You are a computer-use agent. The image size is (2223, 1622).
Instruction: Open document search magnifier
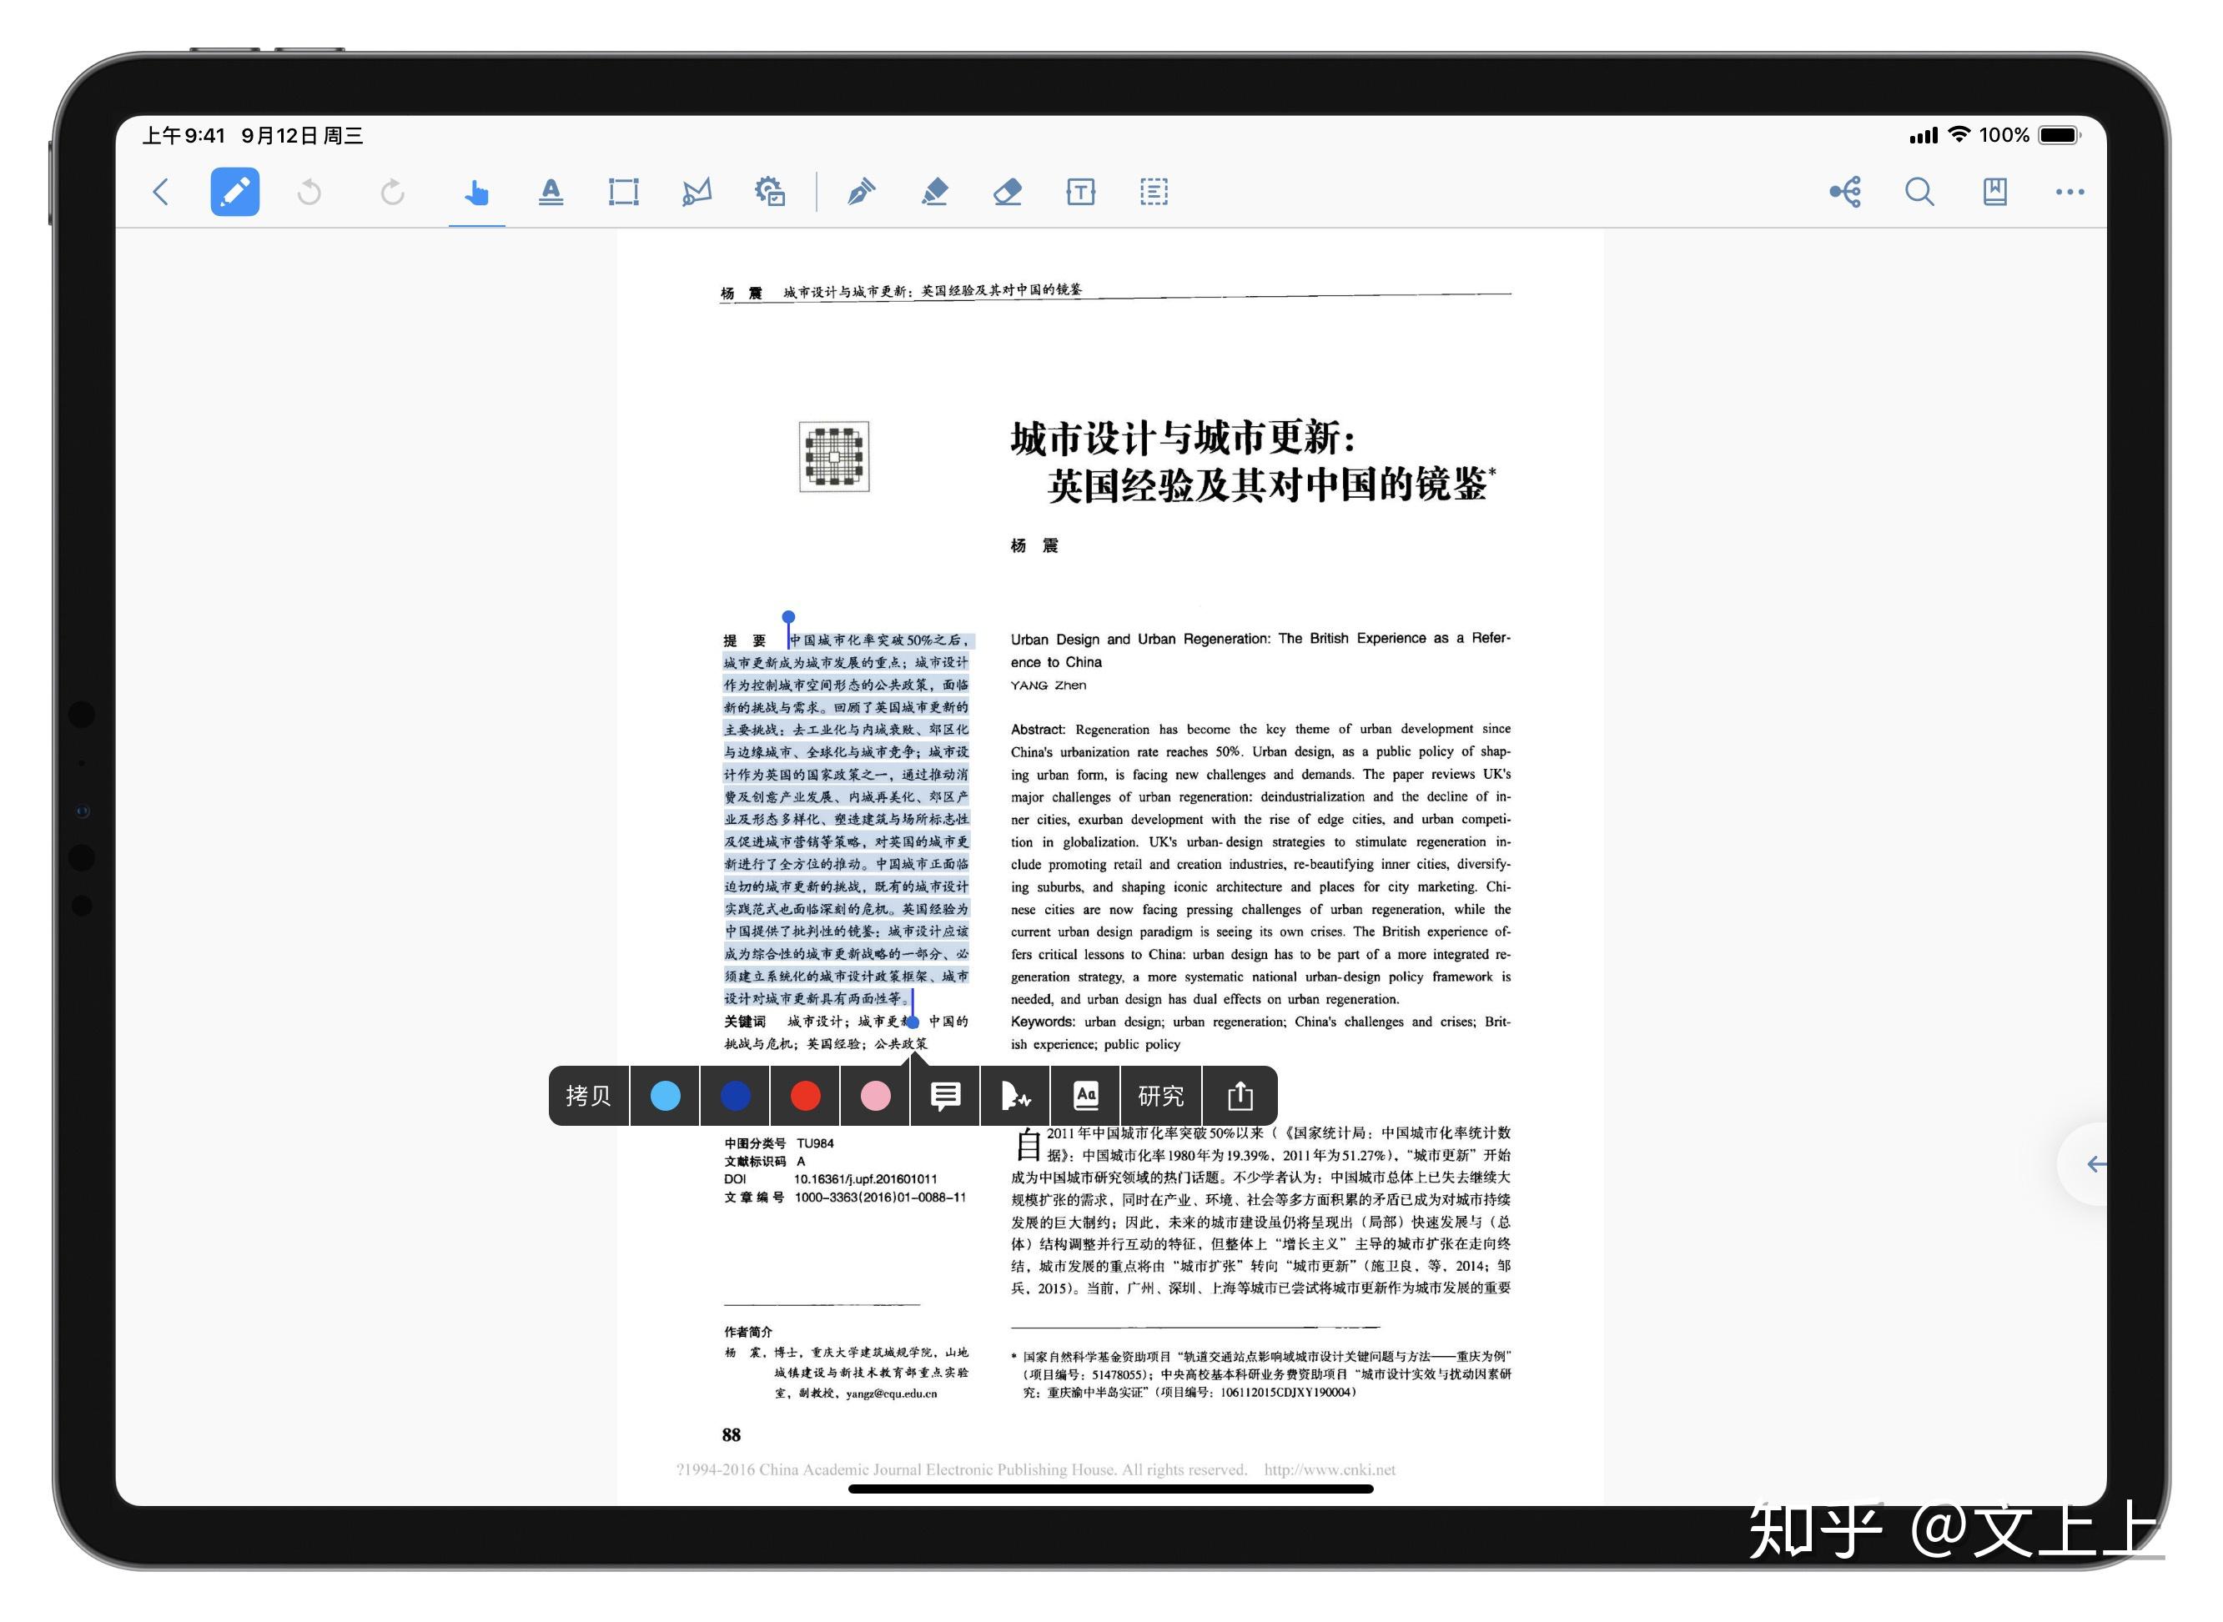(1919, 192)
